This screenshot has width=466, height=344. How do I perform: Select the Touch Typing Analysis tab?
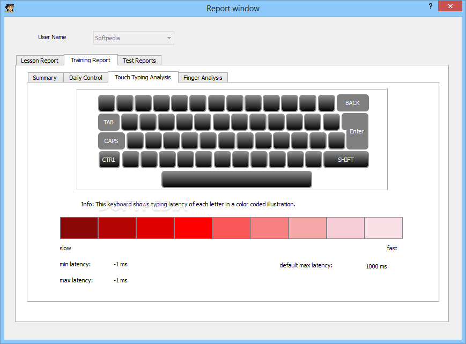click(x=143, y=77)
